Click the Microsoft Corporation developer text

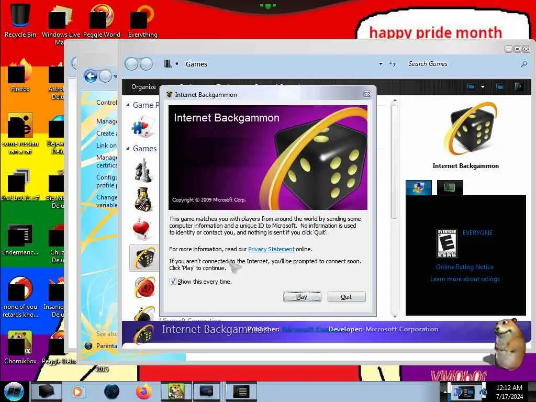[401, 329]
